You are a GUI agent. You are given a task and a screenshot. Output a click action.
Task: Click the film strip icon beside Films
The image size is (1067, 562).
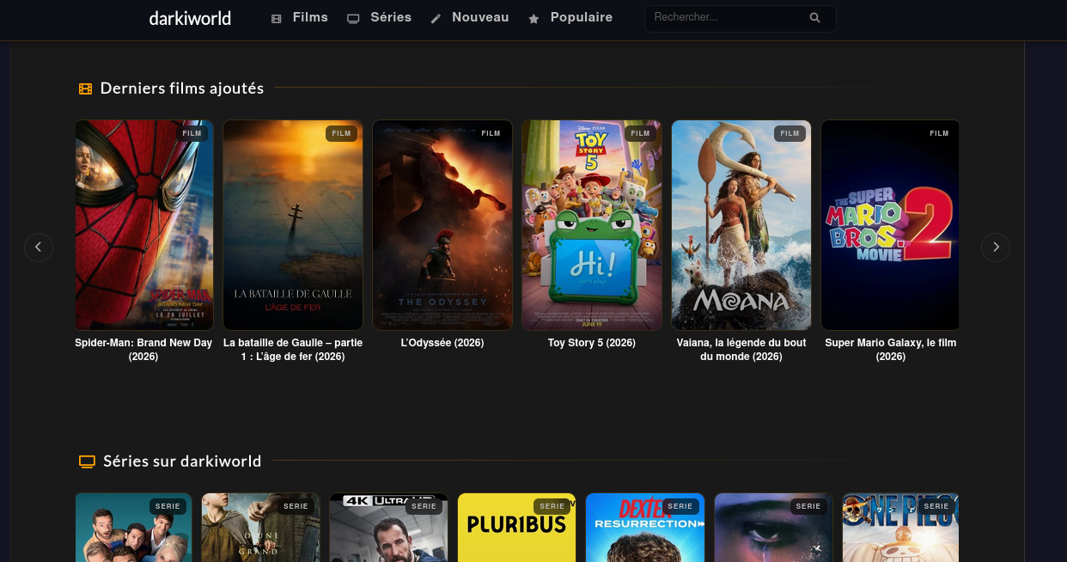[277, 19]
